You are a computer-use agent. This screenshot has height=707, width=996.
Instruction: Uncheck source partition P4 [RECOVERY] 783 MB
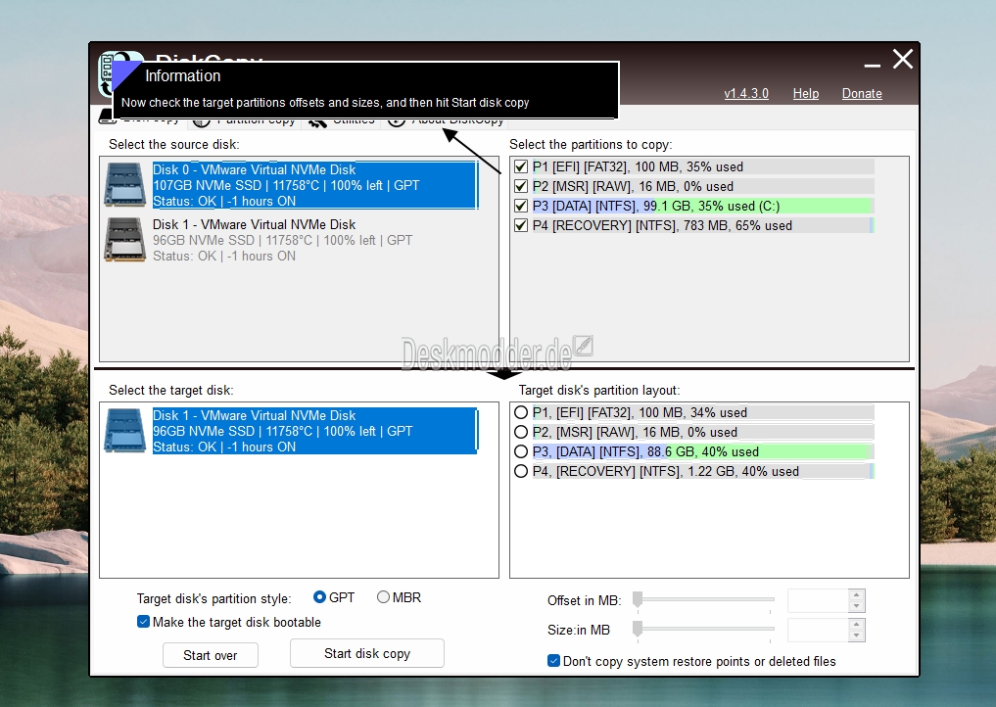[521, 225]
